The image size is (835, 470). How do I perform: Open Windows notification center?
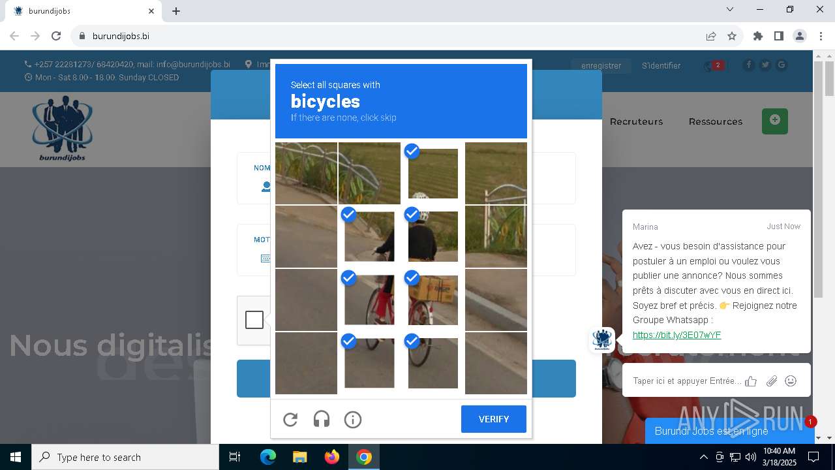click(813, 457)
